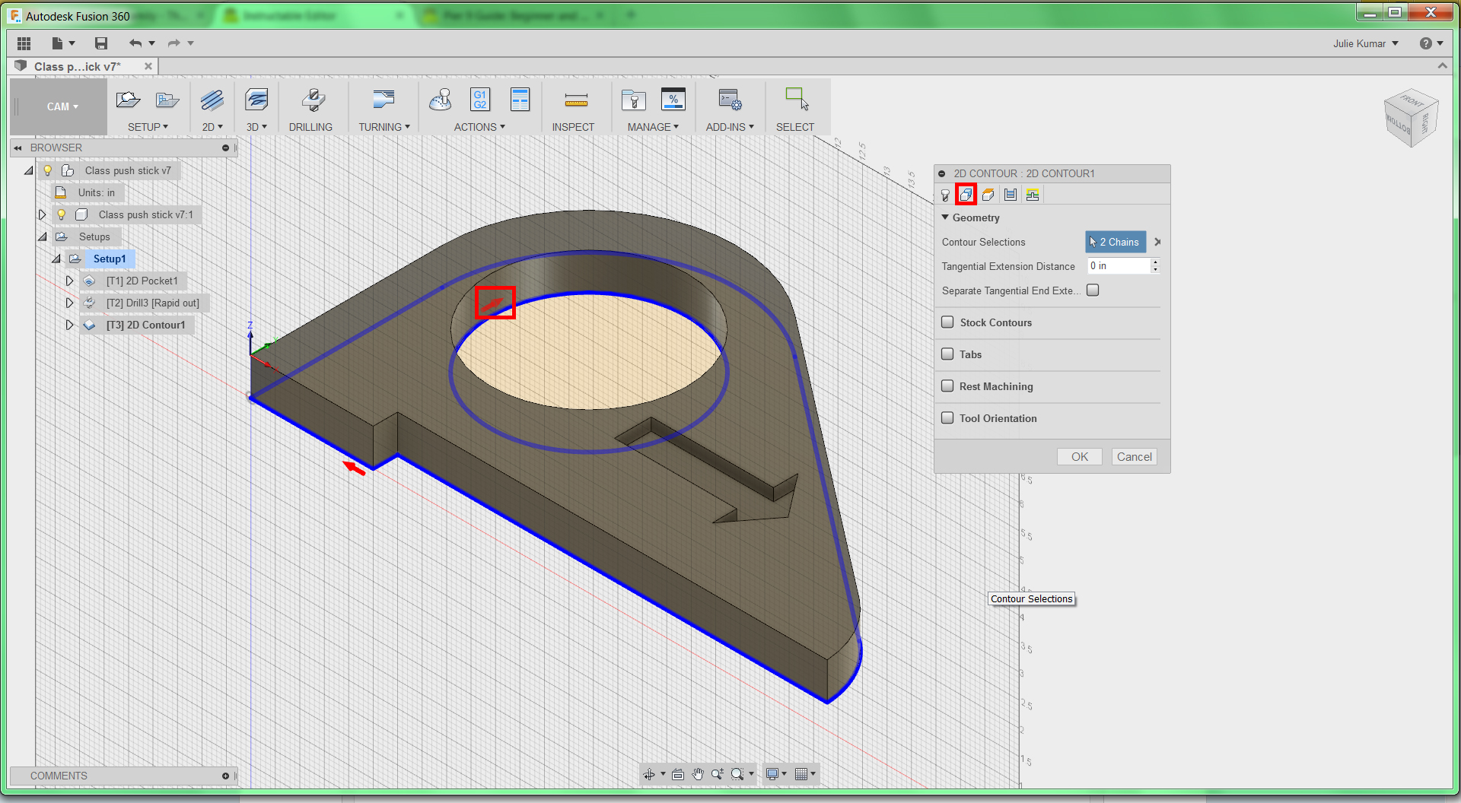The image size is (1461, 803).
Task: Open the Tool Library icon under Manage
Action: 633,100
